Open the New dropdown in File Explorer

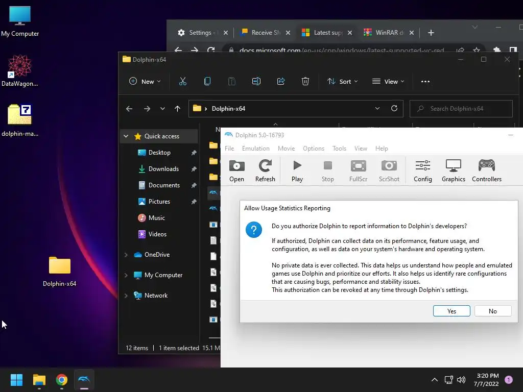click(x=145, y=81)
